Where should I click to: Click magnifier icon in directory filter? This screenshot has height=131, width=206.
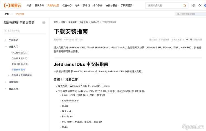(x=5, y=30)
